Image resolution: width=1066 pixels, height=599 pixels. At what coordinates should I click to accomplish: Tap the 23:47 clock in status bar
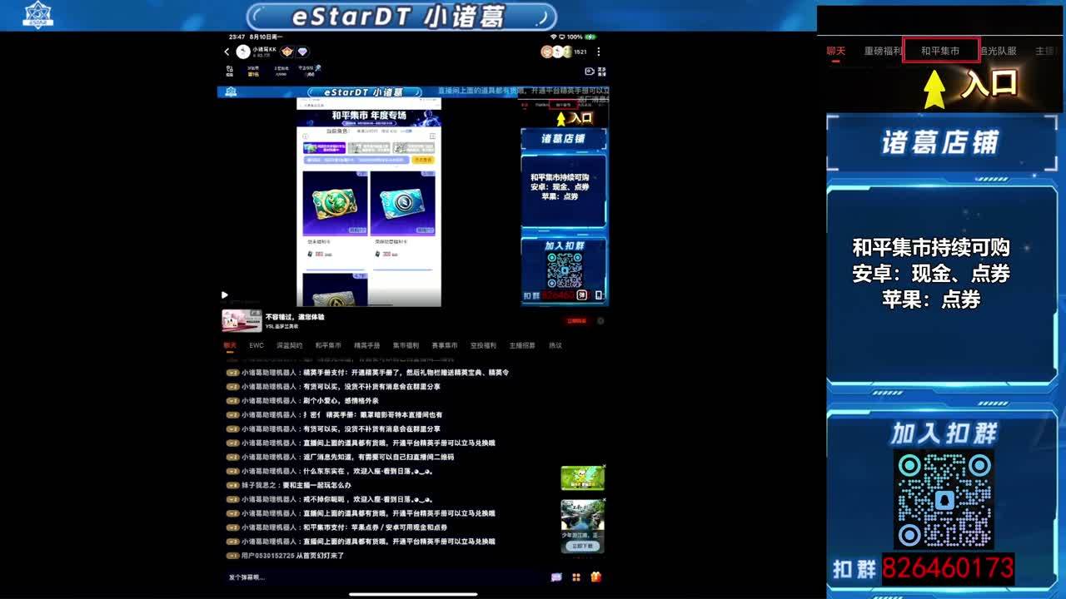[237, 37]
